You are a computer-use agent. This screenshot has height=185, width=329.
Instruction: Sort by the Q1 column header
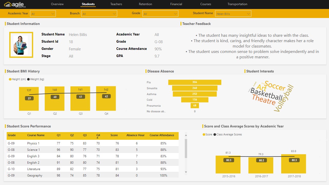tap(59, 135)
